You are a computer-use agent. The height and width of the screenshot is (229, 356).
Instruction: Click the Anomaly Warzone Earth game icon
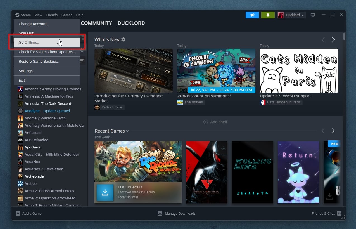pyautogui.click(x=20, y=118)
